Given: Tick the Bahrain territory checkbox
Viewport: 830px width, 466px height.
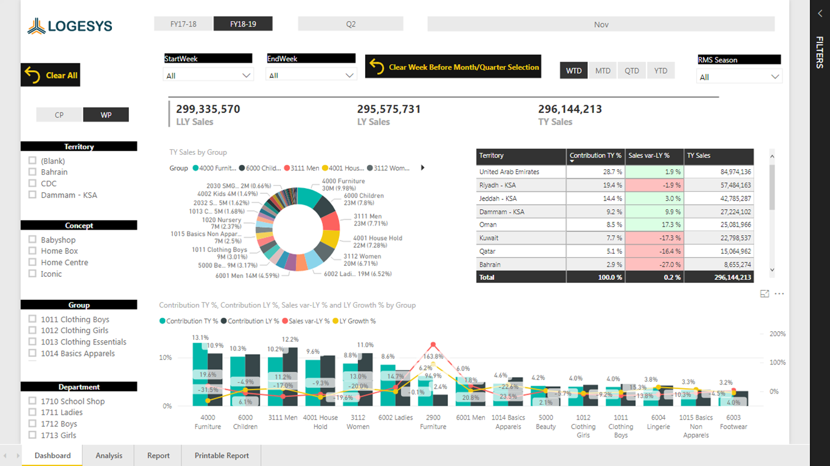Looking at the screenshot, I should click(x=32, y=172).
